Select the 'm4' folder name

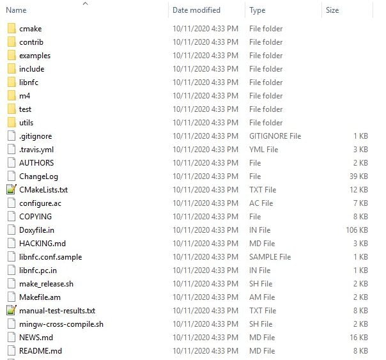click(x=25, y=96)
